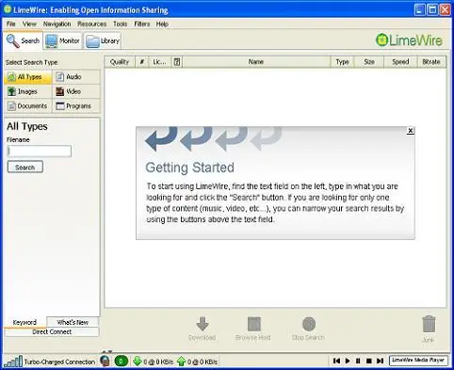Maximize the LimeWire window
The width and height of the screenshot is (454, 370).
click(432, 9)
